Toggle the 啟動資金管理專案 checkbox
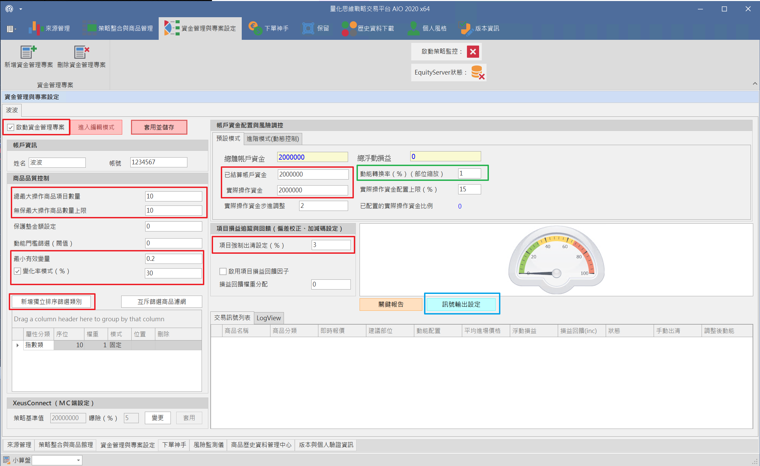Screen dimensions: 760x466 point(11,128)
